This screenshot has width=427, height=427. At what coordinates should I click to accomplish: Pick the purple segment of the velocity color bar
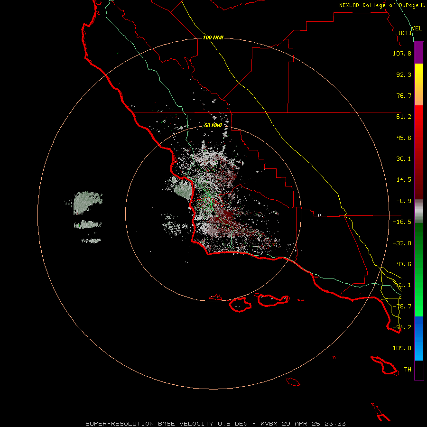(x=419, y=53)
